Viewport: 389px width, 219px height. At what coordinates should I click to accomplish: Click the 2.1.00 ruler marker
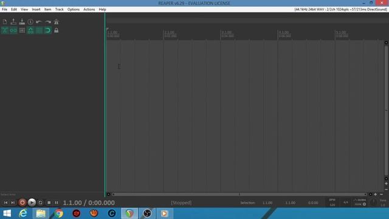click(x=170, y=32)
